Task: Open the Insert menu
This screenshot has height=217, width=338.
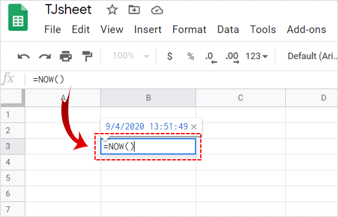Action: 148,30
